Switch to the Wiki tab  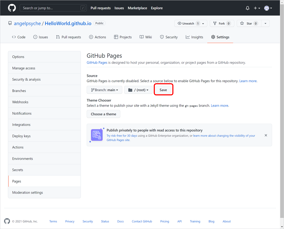coord(146,37)
